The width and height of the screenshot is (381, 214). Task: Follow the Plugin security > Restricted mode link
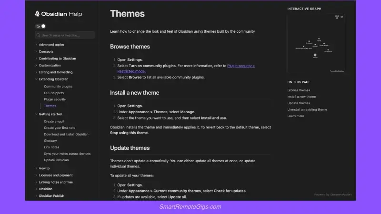click(x=241, y=66)
